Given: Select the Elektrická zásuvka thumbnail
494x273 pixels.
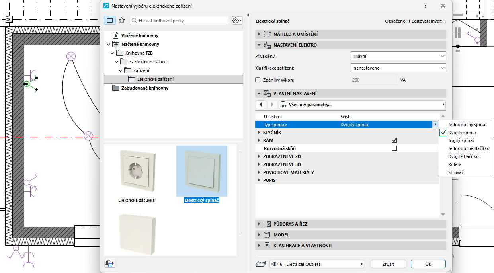Looking at the screenshot, I should pyautogui.click(x=137, y=174).
